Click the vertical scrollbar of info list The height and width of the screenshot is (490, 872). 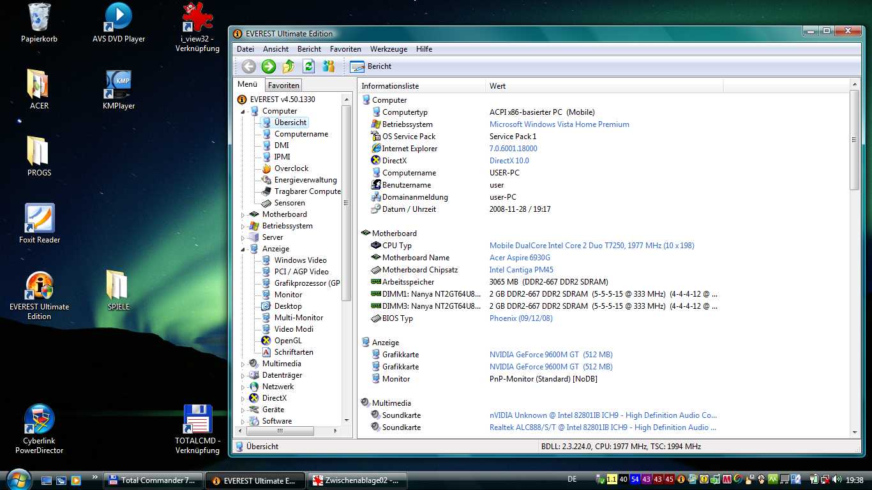coord(854,140)
